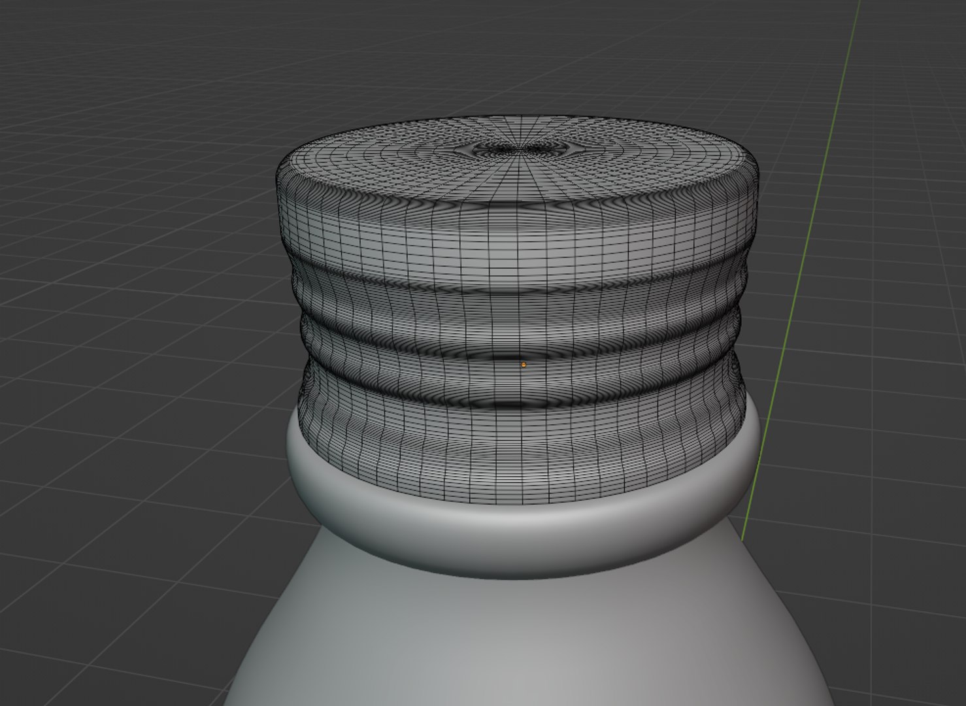Select the wireframed bottle cap mesh
The height and width of the screenshot is (706, 966).
518,311
